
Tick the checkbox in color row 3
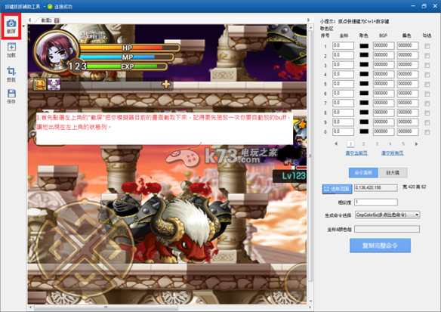[427, 65]
